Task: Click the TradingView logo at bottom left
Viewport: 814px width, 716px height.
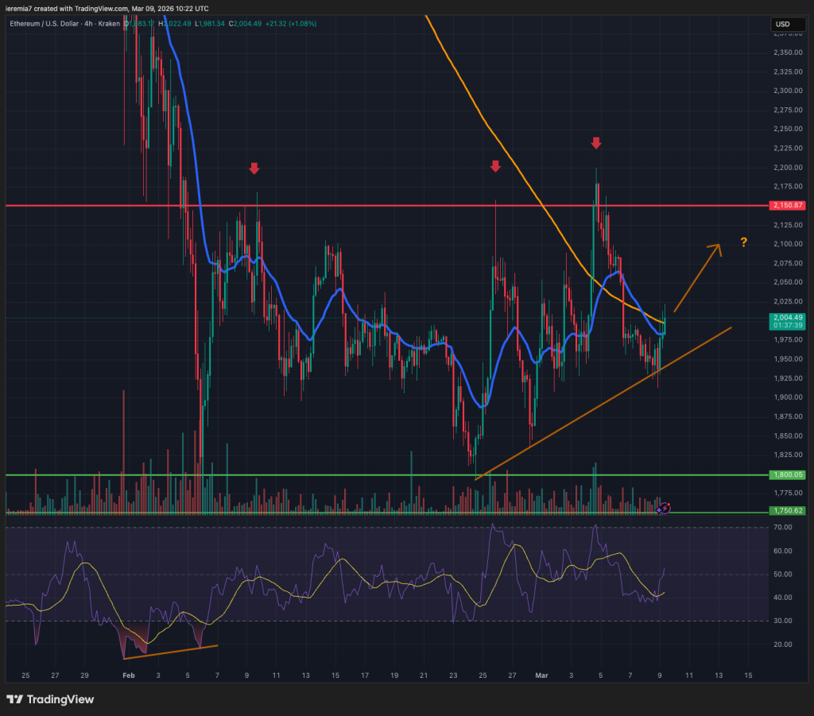Action: point(49,700)
